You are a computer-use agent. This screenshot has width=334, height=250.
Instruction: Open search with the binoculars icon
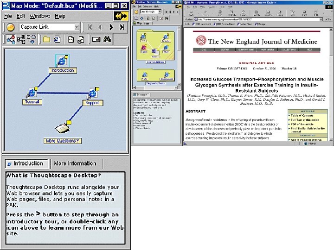(x=107, y=39)
